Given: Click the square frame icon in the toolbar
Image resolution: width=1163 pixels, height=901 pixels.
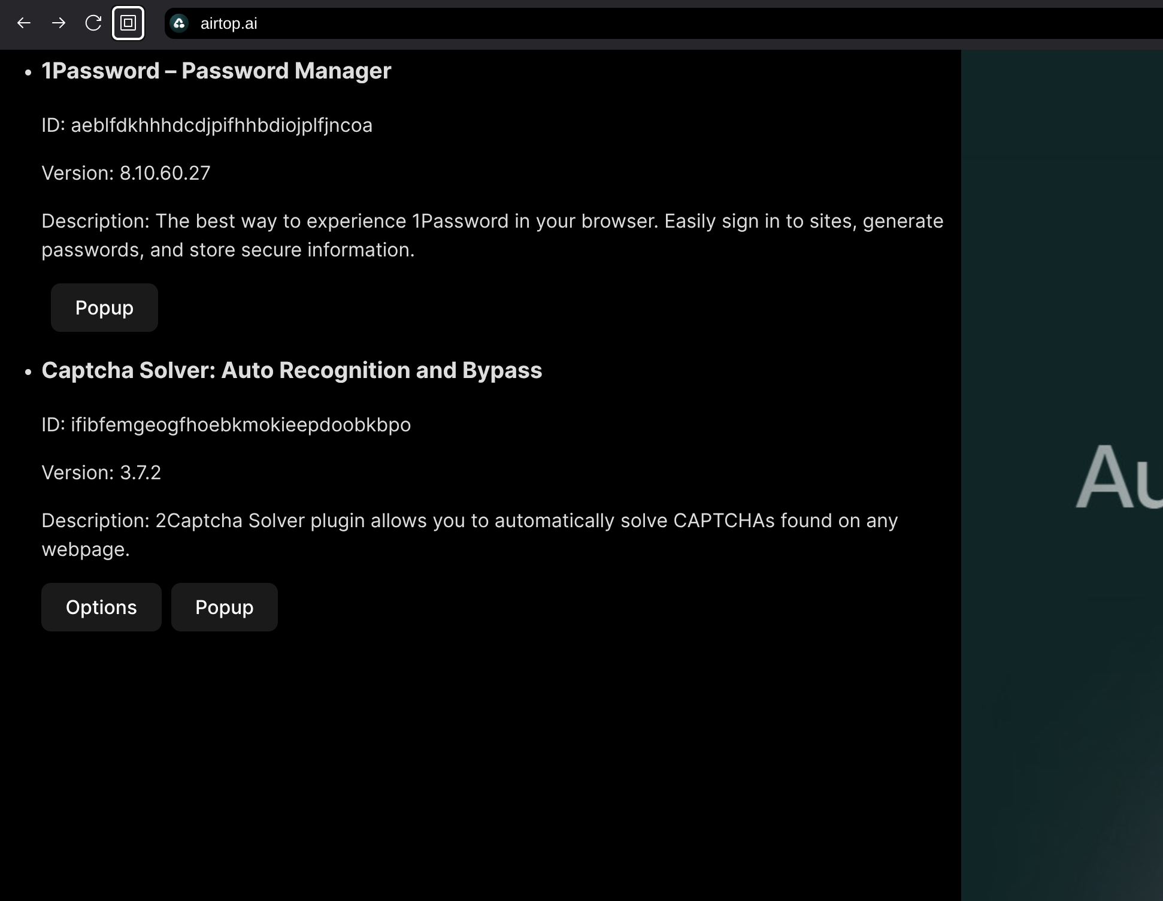Looking at the screenshot, I should [128, 23].
